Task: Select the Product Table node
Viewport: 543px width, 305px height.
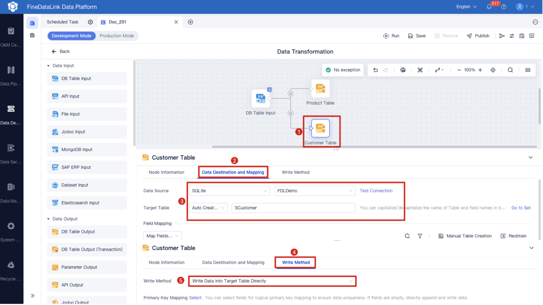Action: tap(320, 89)
